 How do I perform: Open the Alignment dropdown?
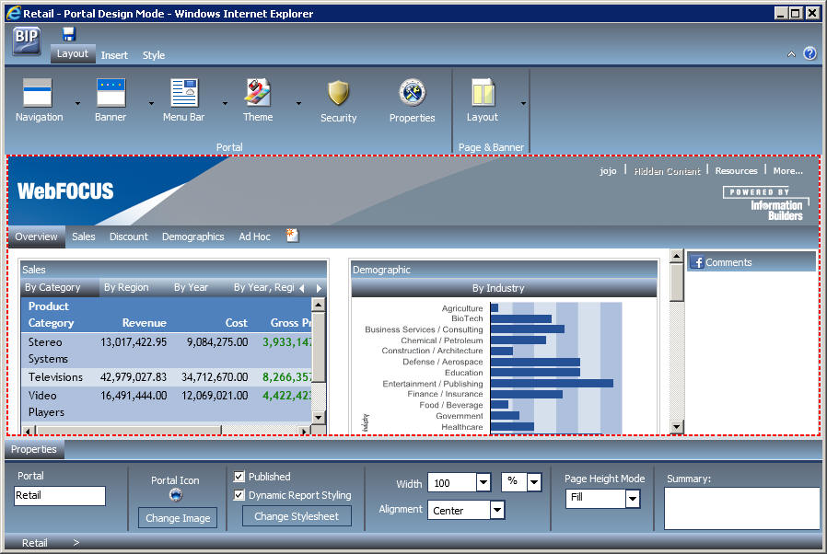click(496, 510)
